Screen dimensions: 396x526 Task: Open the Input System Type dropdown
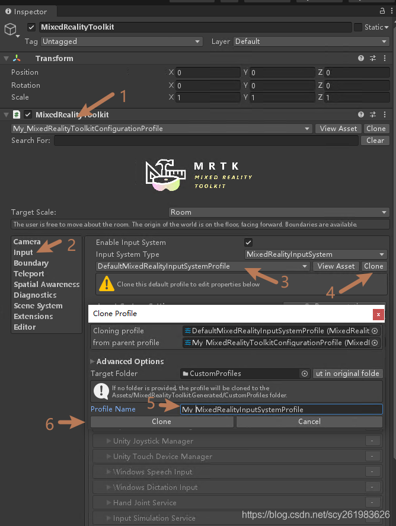coord(316,254)
